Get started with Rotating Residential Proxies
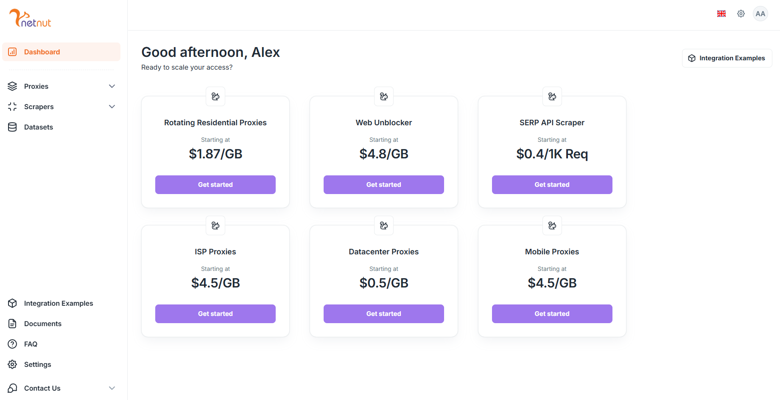 click(x=215, y=185)
